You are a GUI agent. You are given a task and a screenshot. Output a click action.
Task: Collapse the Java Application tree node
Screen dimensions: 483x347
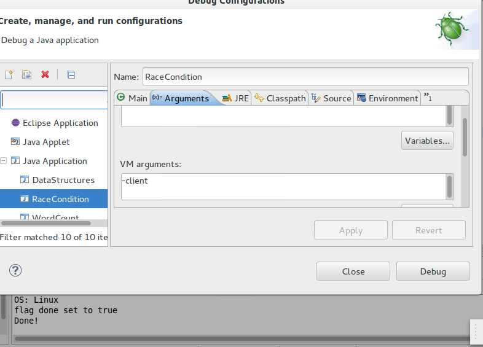pos(4,161)
